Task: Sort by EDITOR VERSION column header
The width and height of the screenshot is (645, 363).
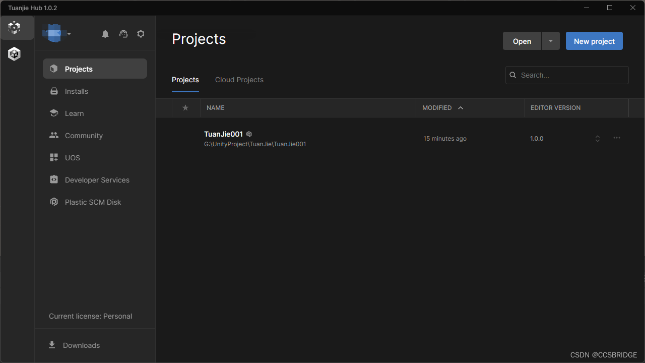Action: (555, 108)
